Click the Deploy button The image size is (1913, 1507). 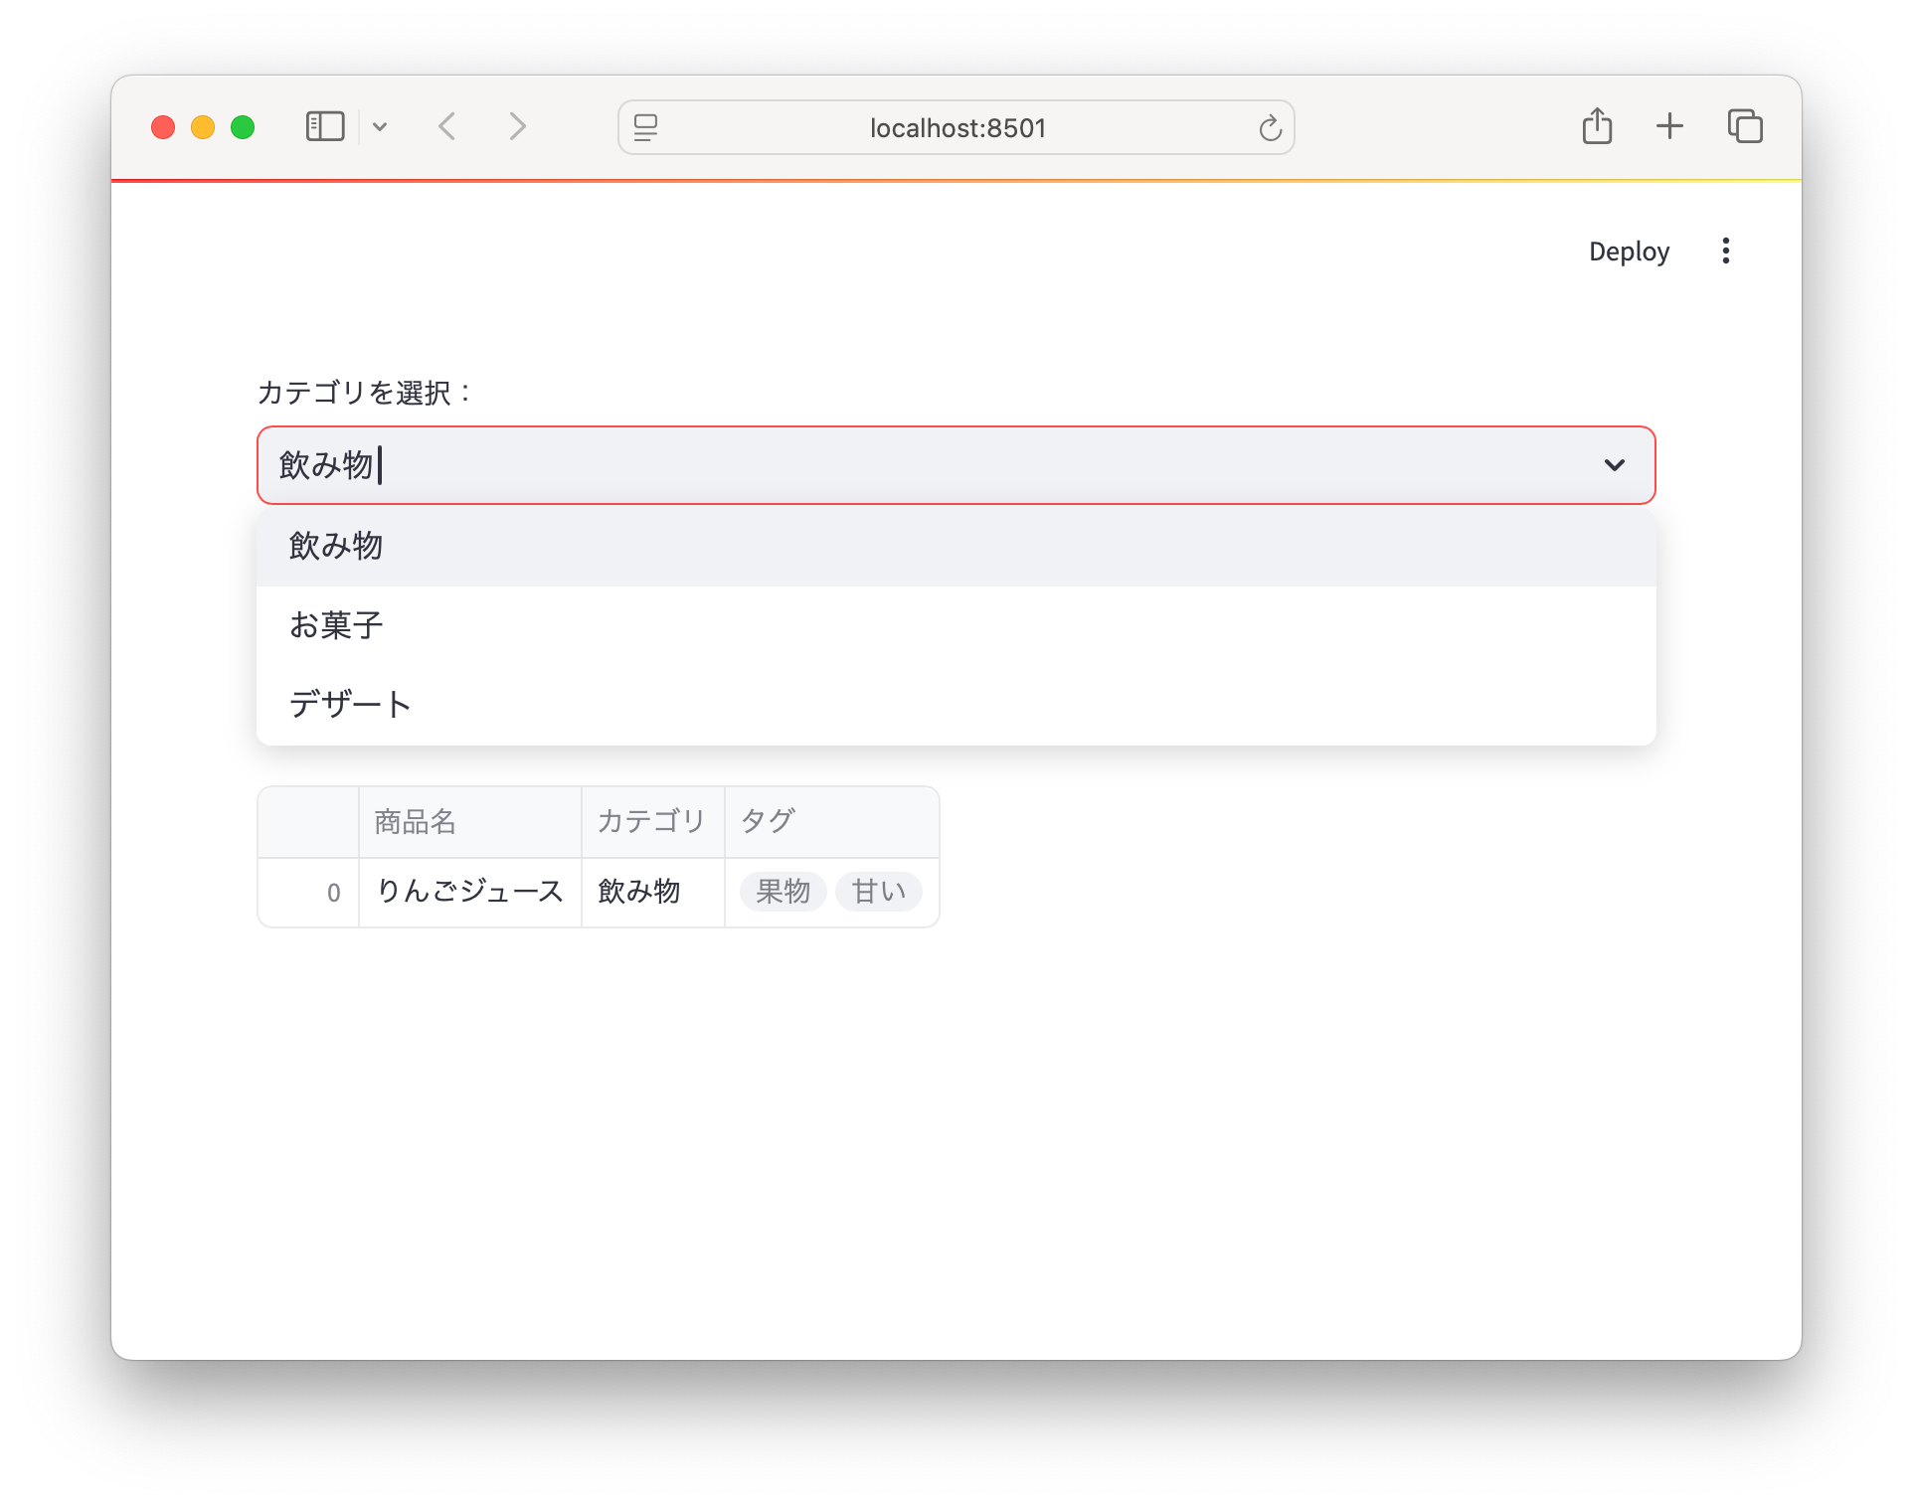click(1629, 251)
